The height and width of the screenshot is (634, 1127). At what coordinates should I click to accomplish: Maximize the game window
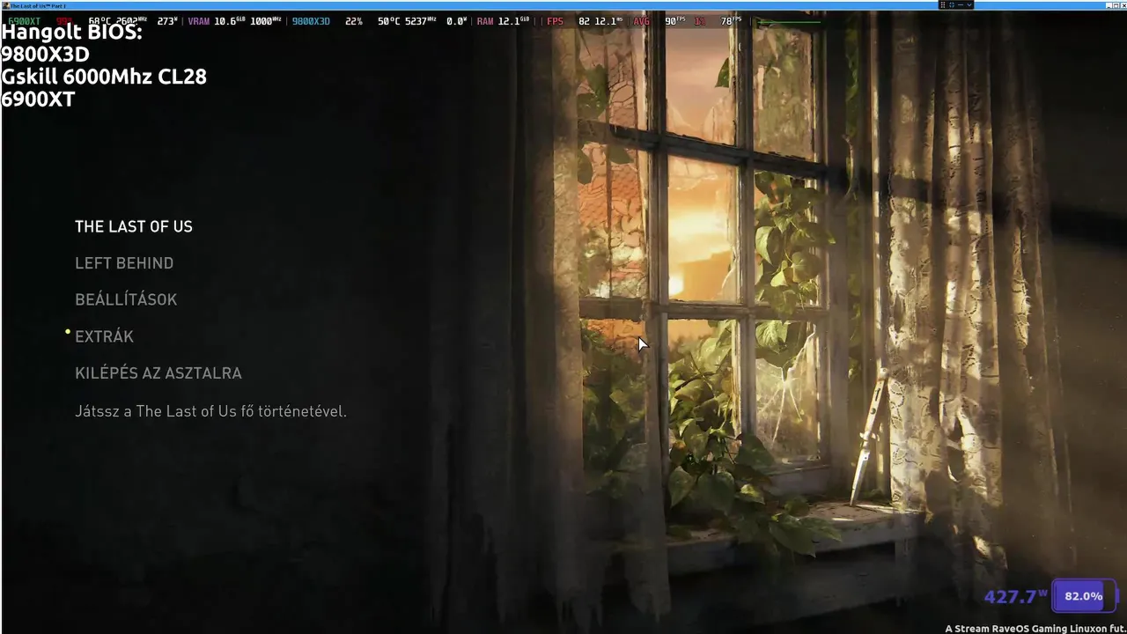pos(1116,5)
